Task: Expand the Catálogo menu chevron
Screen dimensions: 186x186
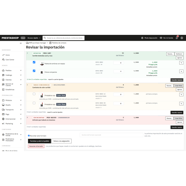Action: [21, 75]
